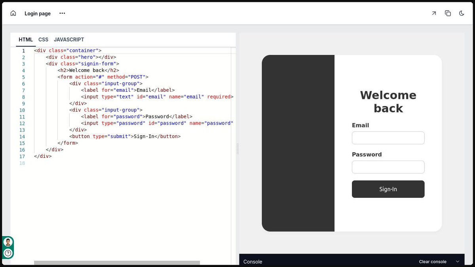Open preview in new tab via arrow icon

(433, 13)
